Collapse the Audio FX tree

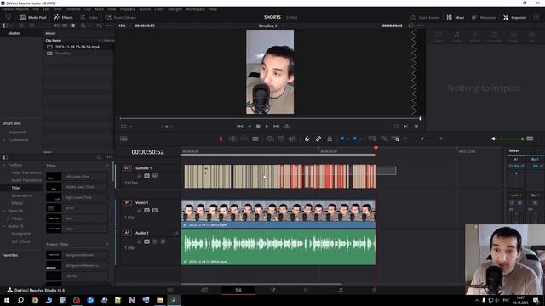pyautogui.click(x=4, y=226)
